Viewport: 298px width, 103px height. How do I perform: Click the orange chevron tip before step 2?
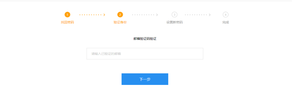pyautogui.click(x=104, y=15)
